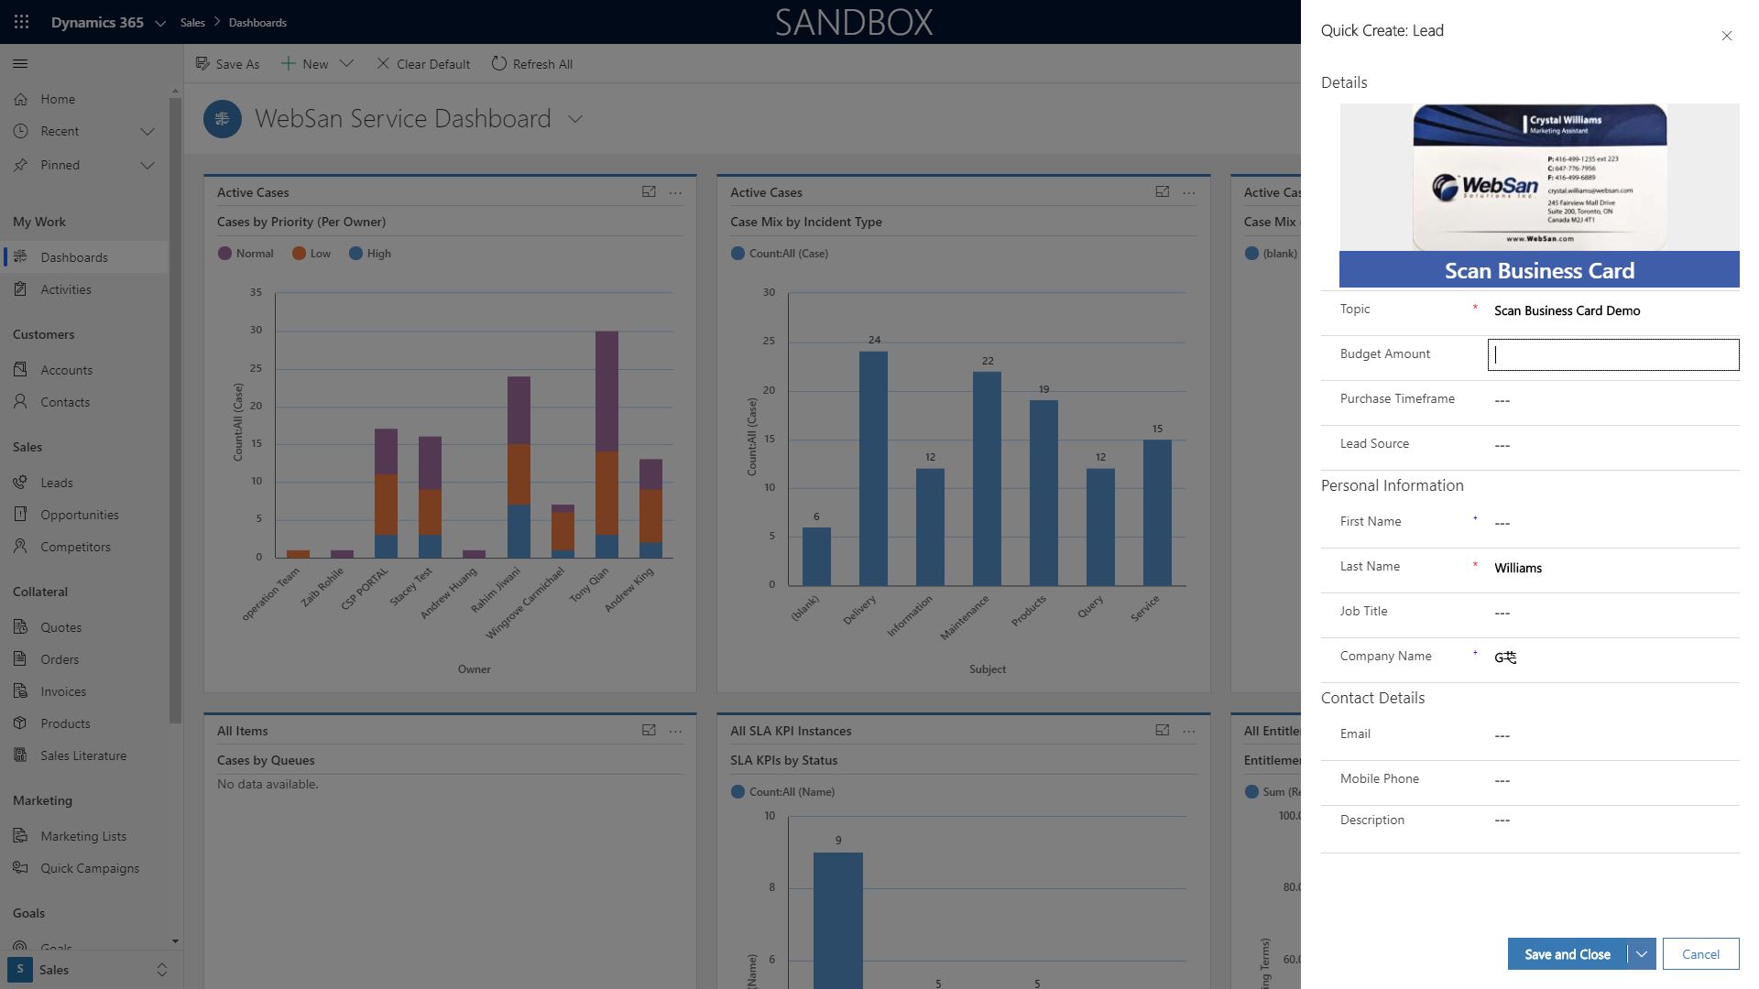This screenshot has width=1759, height=989.
Task: Expand the Cases by Queues chart
Action: tap(649, 731)
